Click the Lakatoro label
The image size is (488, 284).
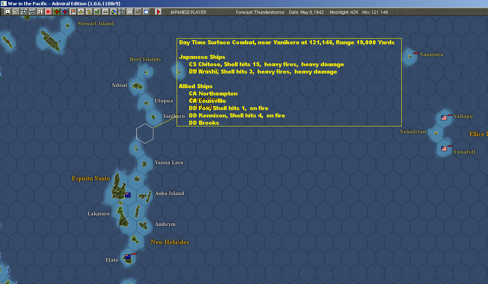(98, 214)
